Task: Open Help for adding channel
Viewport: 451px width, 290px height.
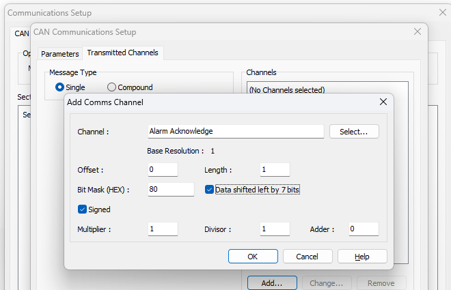Action: pyautogui.click(x=362, y=257)
